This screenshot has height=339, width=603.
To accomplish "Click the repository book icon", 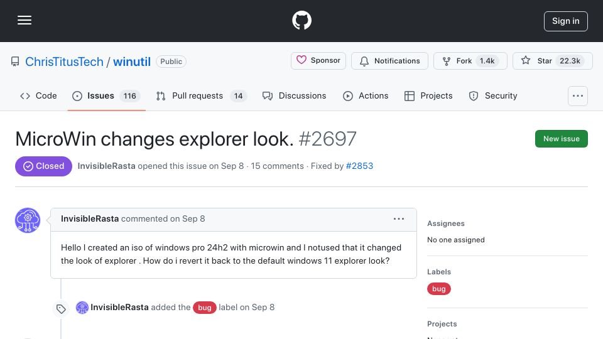I will coord(15,62).
